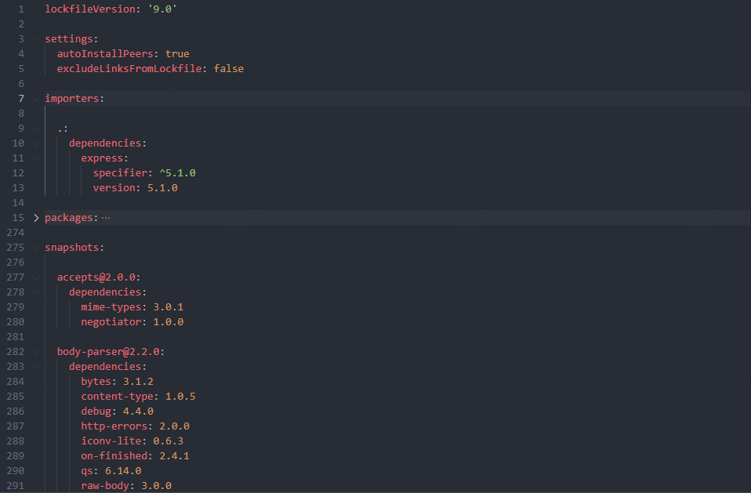This screenshot has height=493, width=751.
Task: Click the 3.0.1 value
Action: click(x=168, y=306)
